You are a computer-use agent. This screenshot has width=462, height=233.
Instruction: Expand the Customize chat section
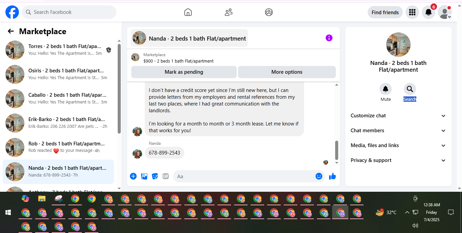point(398,116)
